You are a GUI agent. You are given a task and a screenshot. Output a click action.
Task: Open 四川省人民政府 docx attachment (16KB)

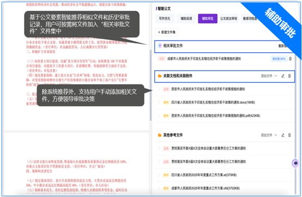(x=213, y=102)
